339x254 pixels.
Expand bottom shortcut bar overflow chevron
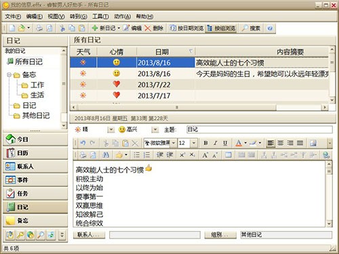pyautogui.click(x=62, y=235)
